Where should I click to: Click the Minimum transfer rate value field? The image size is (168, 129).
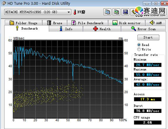[x=148, y=65]
